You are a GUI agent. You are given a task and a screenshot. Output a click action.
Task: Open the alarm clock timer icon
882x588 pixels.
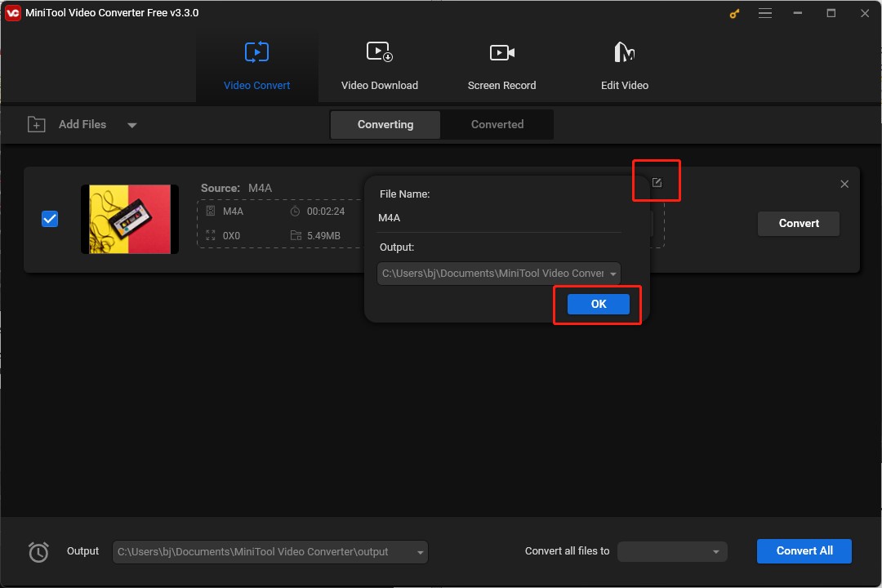pyautogui.click(x=38, y=552)
